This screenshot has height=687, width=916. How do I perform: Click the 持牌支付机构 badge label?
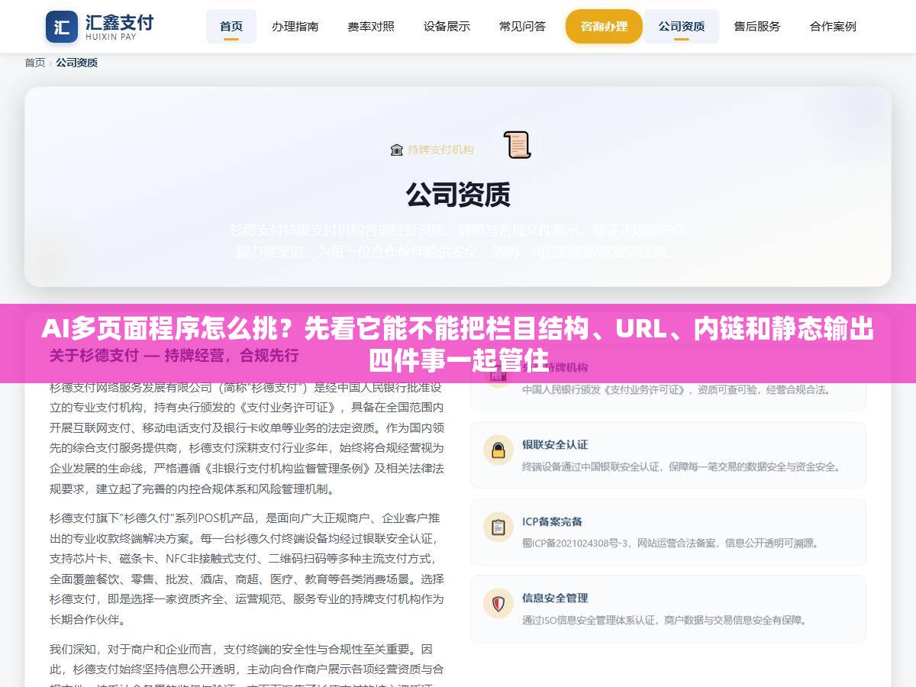[440, 150]
